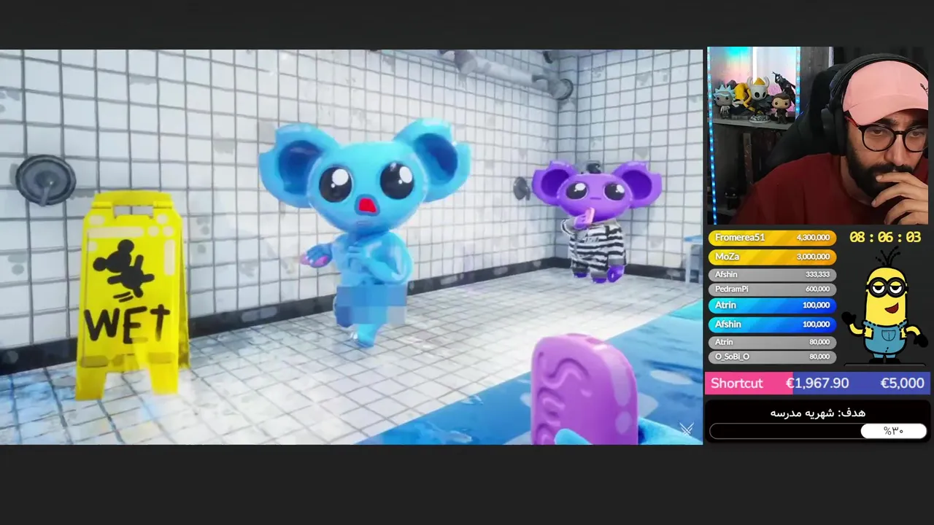Screen dimensions: 934x525
Task: Click the €1,967.90 raised amount
Action: pos(817,383)
